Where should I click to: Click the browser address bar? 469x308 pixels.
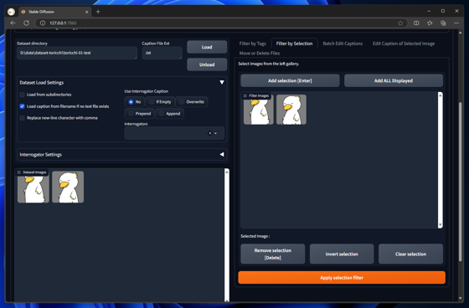[221, 23]
